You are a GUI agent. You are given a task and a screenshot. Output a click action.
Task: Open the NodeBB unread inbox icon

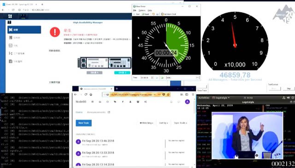tap(100, 102)
